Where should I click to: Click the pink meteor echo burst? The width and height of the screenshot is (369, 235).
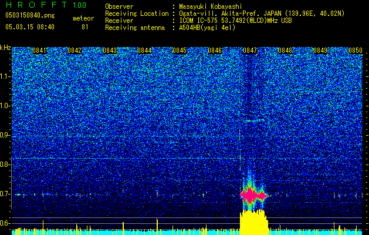253,196
